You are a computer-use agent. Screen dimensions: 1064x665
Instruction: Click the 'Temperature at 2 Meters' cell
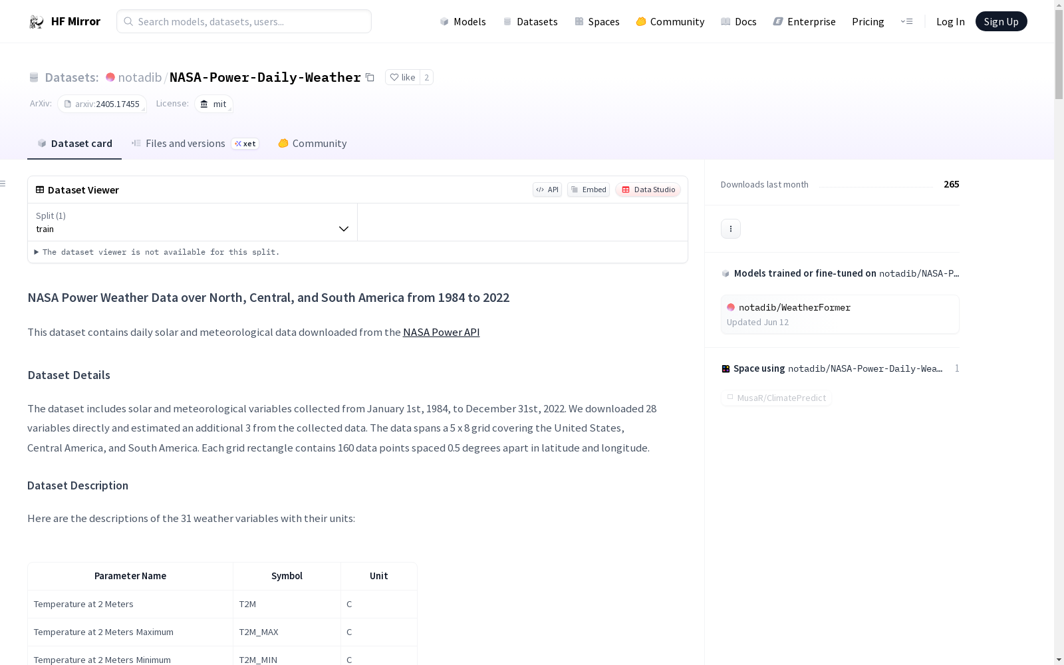click(130, 604)
